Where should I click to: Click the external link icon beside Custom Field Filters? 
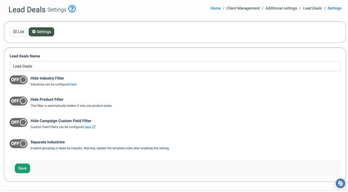coord(94,127)
